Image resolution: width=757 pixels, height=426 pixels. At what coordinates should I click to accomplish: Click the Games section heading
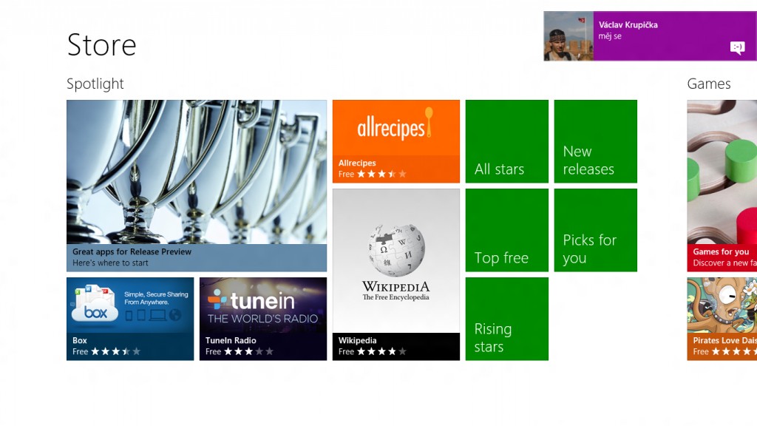(709, 84)
